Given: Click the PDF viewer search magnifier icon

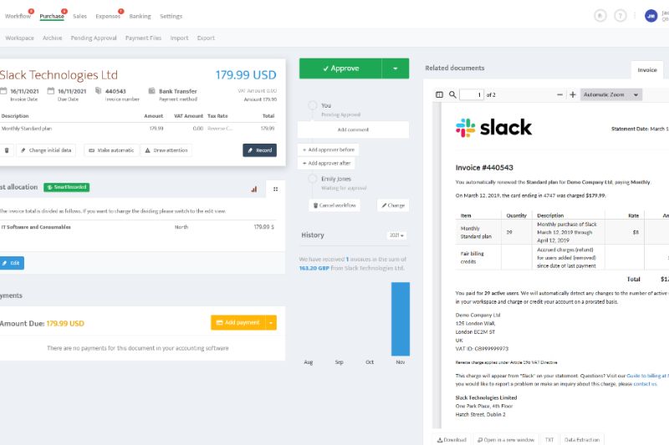Looking at the screenshot, I should click(x=452, y=94).
